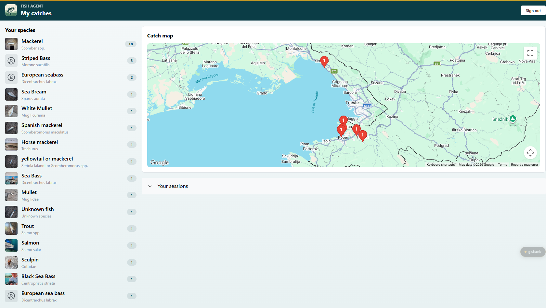Select the Mackerel species name

coord(32,41)
